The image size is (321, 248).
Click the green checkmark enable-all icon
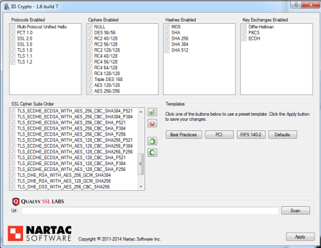coord(152,112)
